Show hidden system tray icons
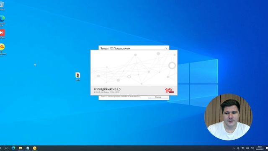This screenshot has width=268, height=151. click(234, 148)
